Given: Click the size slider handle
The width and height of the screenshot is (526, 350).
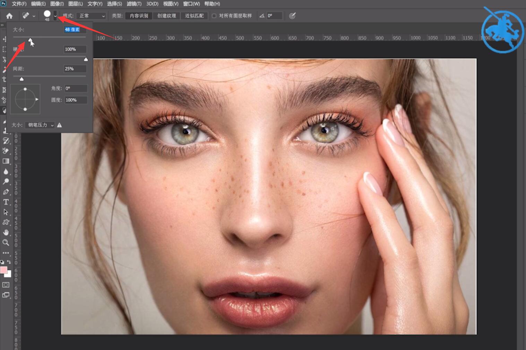Looking at the screenshot, I should (x=30, y=40).
